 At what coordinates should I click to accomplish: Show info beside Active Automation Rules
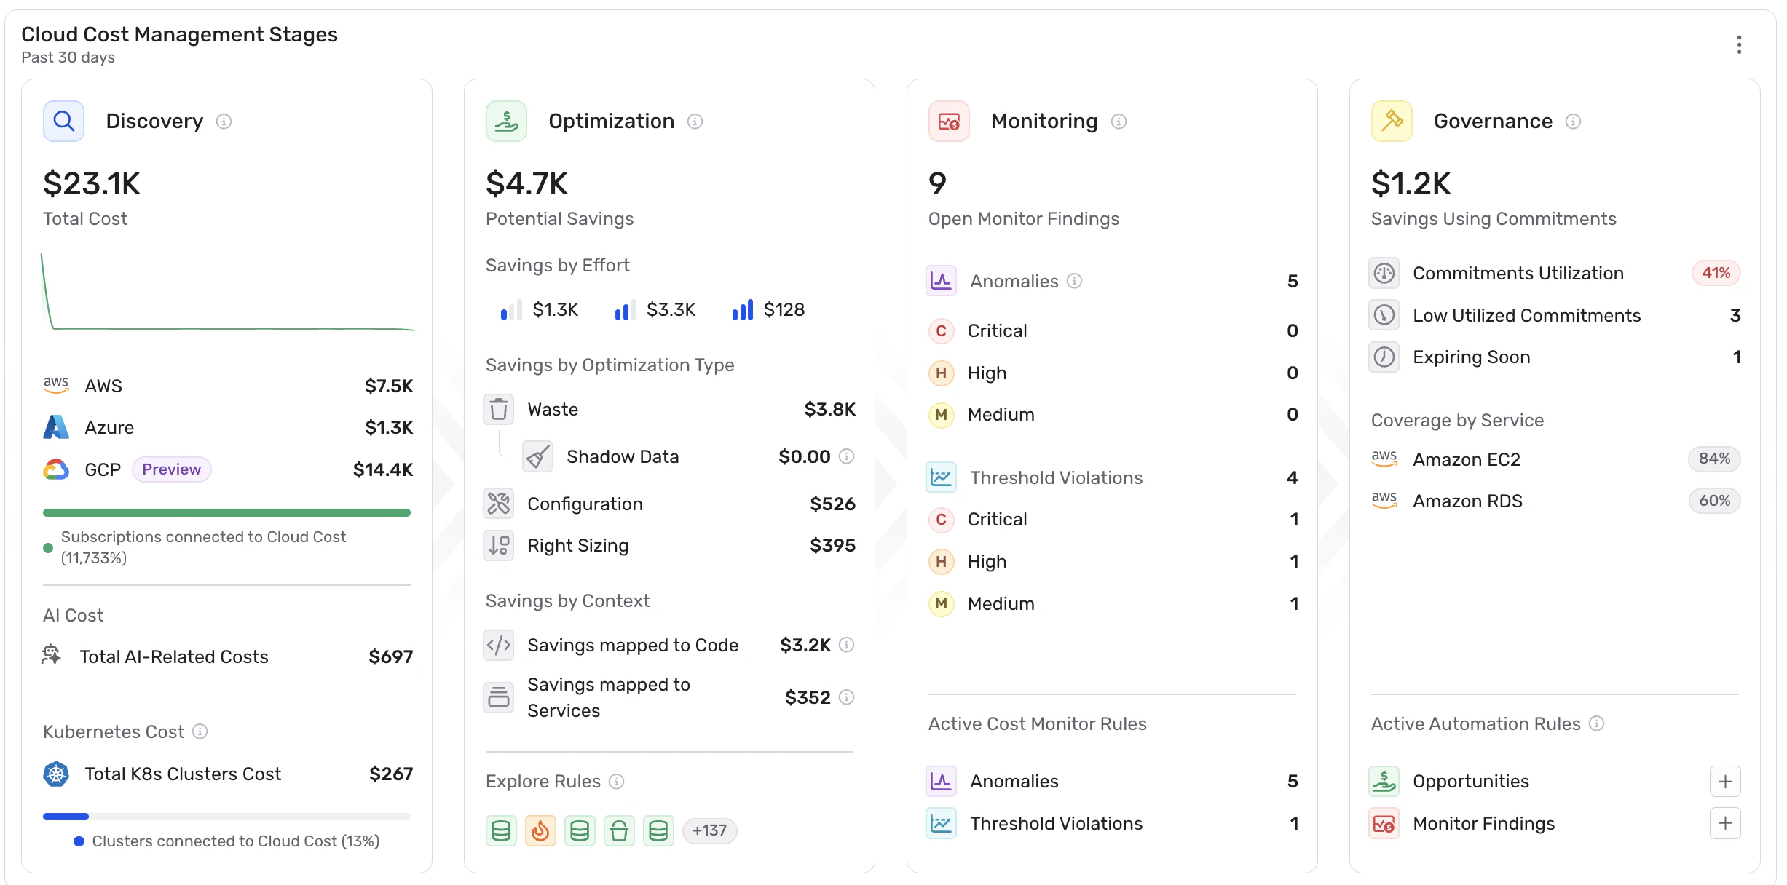1596,723
